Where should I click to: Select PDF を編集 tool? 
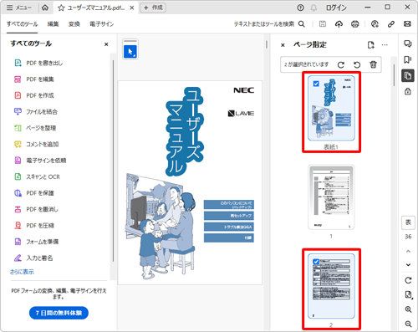click(34, 79)
